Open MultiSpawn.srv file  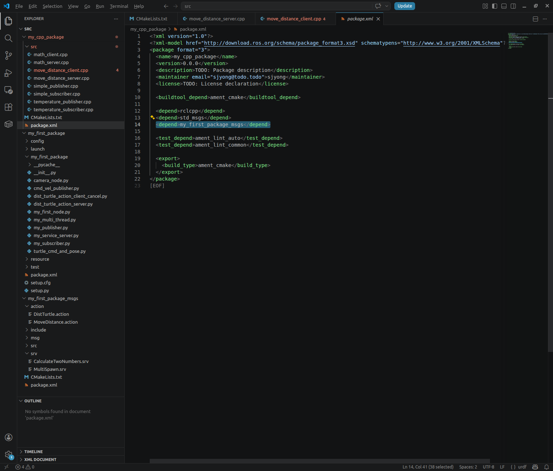click(50, 369)
